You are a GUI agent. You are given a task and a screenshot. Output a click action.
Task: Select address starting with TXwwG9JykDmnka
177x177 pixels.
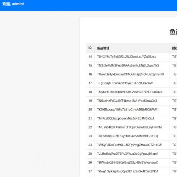pos(131,74)
